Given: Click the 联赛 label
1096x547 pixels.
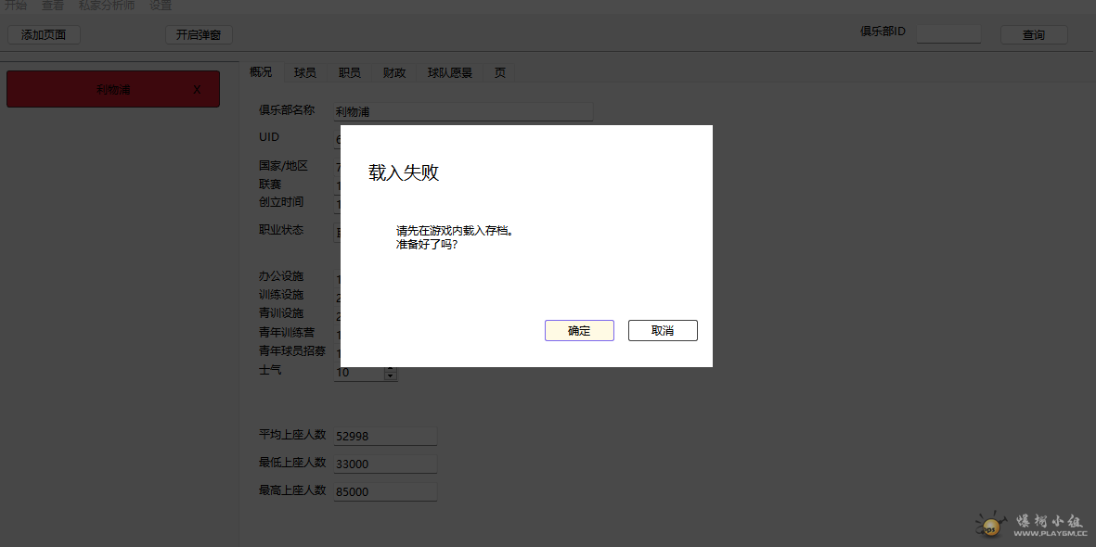Looking at the screenshot, I should (x=270, y=184).
